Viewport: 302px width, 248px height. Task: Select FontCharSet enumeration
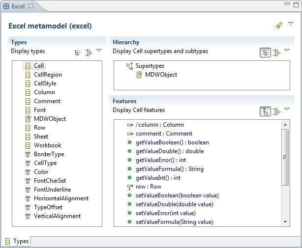[50, 181]
